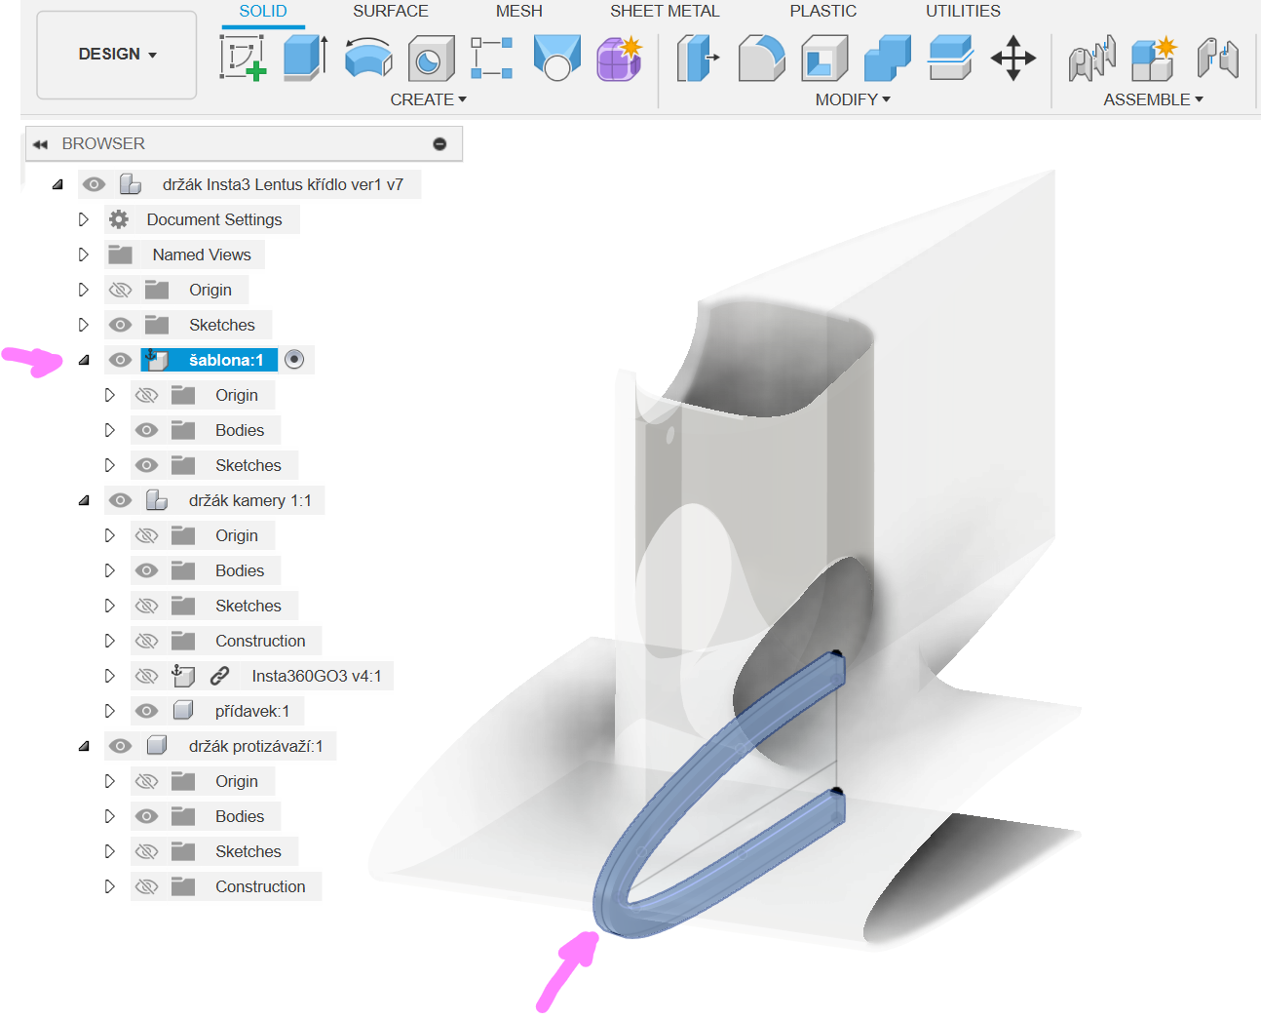Image resolution: width=1261 pixels, height=1019 pixels.
Task: Switch to the SURFACE tab
Action: [390, 12]
